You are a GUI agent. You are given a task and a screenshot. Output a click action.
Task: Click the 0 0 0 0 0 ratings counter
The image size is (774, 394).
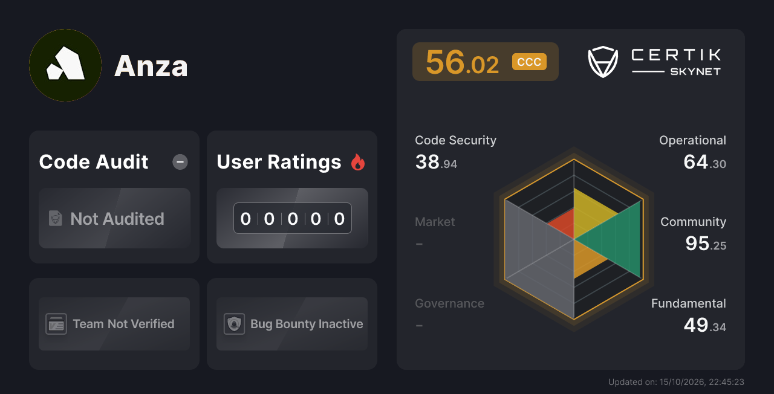pos(293,218)
